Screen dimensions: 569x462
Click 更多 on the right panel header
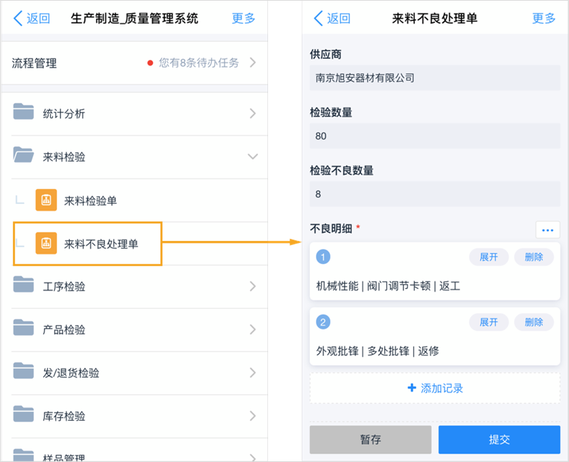coord(543,18)
